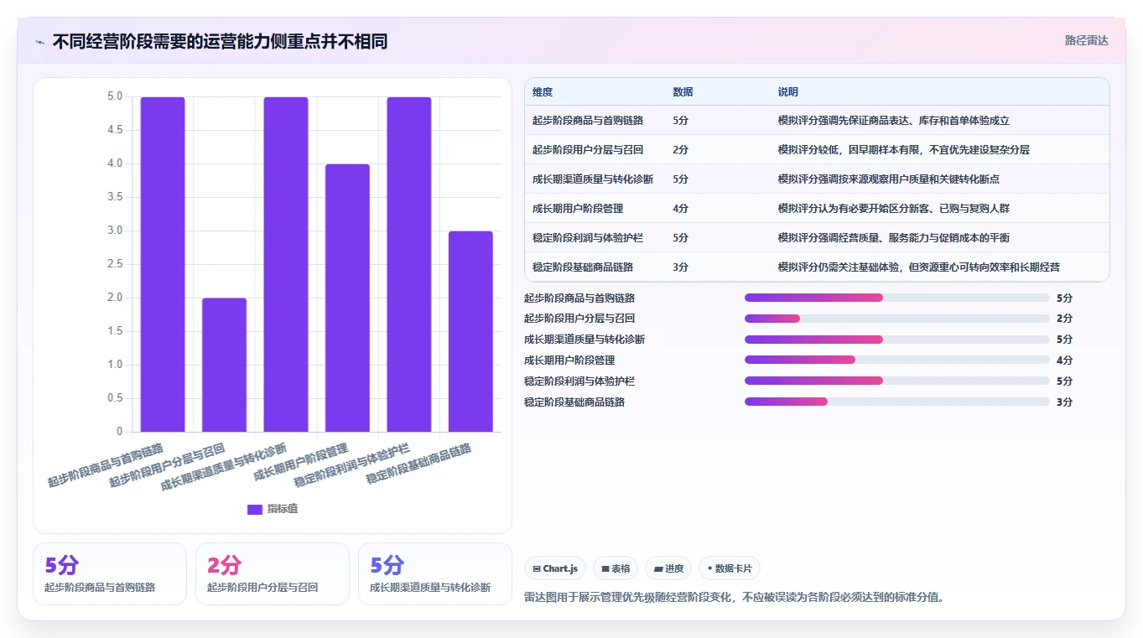This screenshot has width=1143, height=638.
Task: Open the 5分 起步阶段商品与首购链路 data card
Action: [x=110, y=573]
